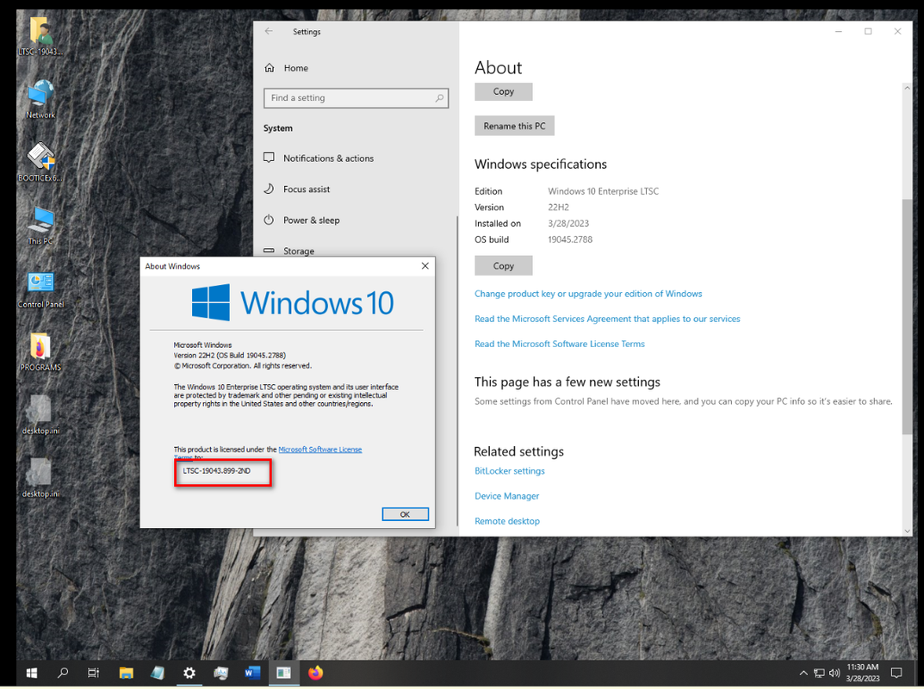Screen dimensions: 924x689
Task: Show hidden system tray icons
Action: tap(803, 673)
